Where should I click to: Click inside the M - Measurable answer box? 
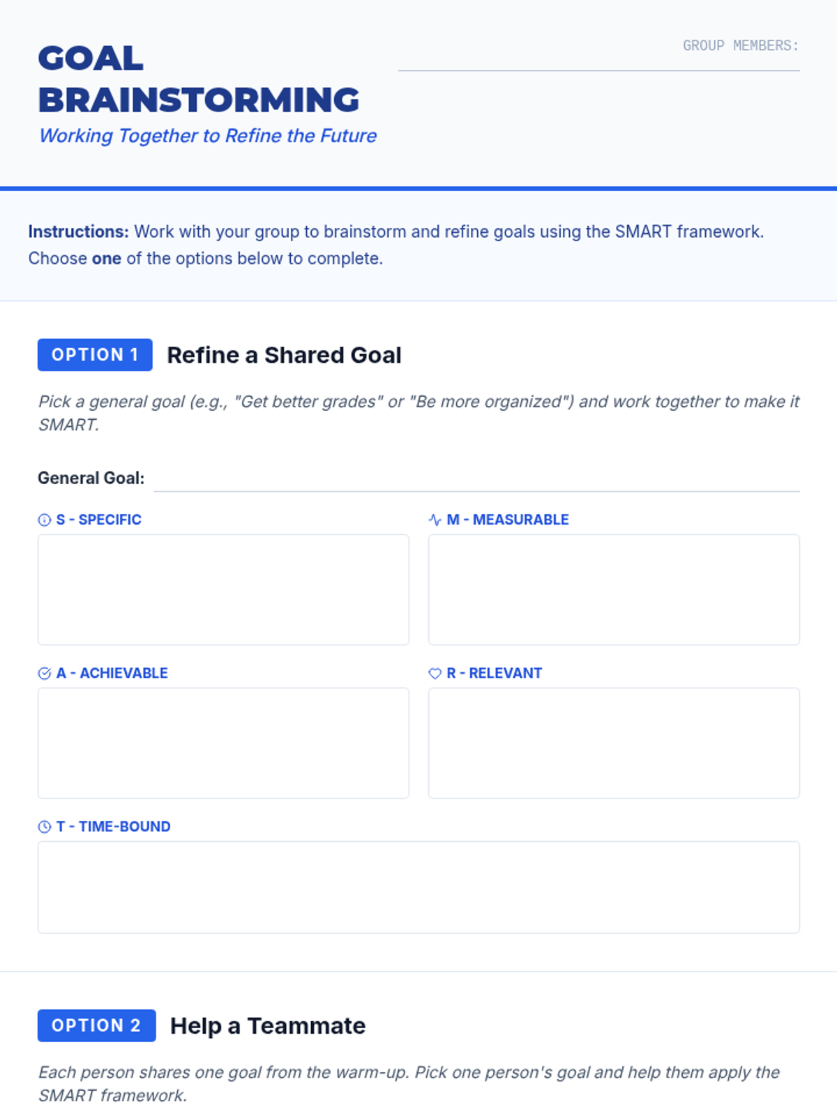[x=614, y=589]
